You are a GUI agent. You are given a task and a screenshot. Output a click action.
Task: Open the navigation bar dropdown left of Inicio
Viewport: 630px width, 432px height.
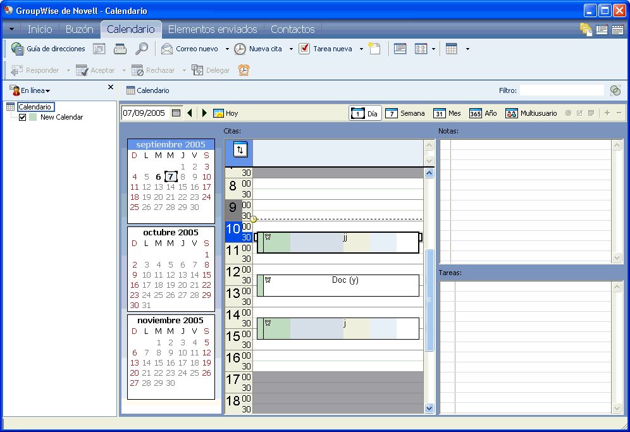point(11,29)
